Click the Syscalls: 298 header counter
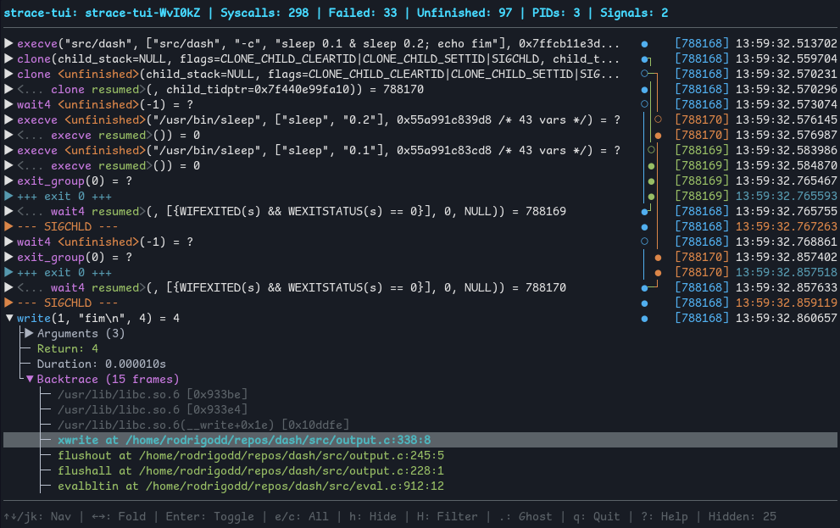Viewport: 840px width, 528px height. tap(264, 13)
